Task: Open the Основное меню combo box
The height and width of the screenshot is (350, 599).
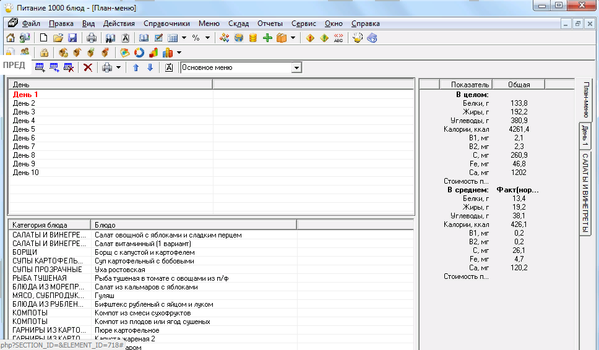Action: click(296, 67)
